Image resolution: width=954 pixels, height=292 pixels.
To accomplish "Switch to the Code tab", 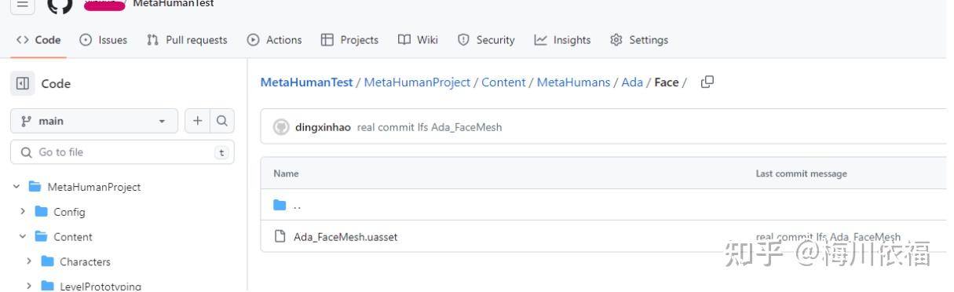I will pos(38,40).
